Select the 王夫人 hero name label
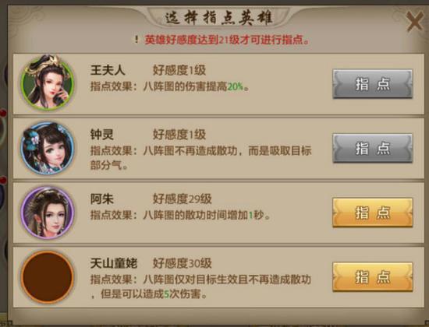429x327 pixels. [x=108, y=70]
